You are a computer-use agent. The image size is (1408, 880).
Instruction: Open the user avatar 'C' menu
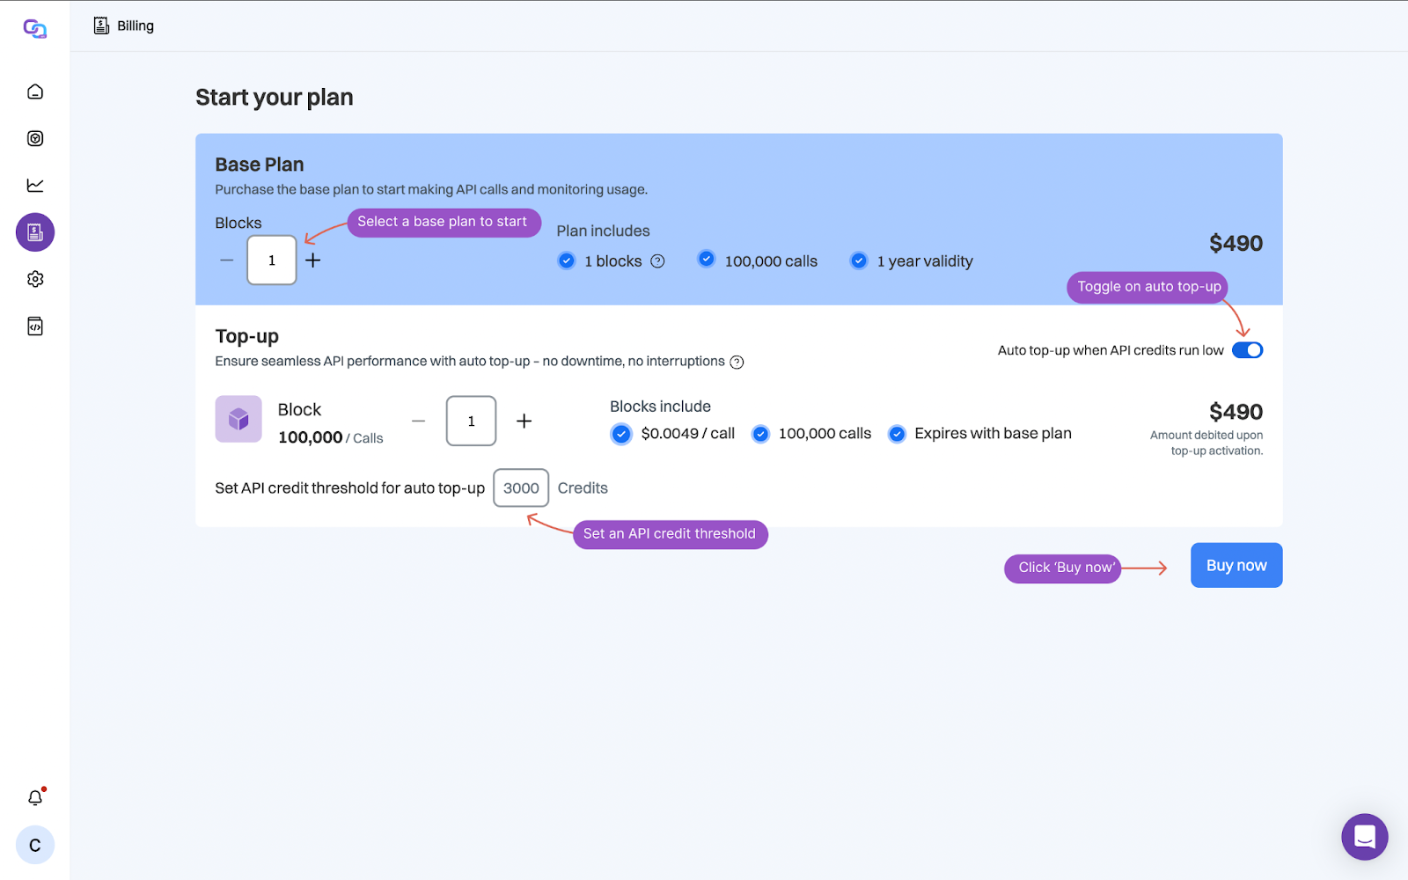[x=35, y=846]
